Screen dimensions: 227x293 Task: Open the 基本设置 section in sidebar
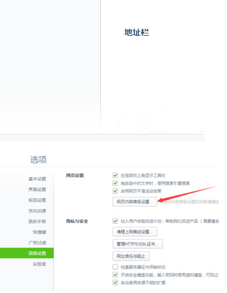(37, 179)
